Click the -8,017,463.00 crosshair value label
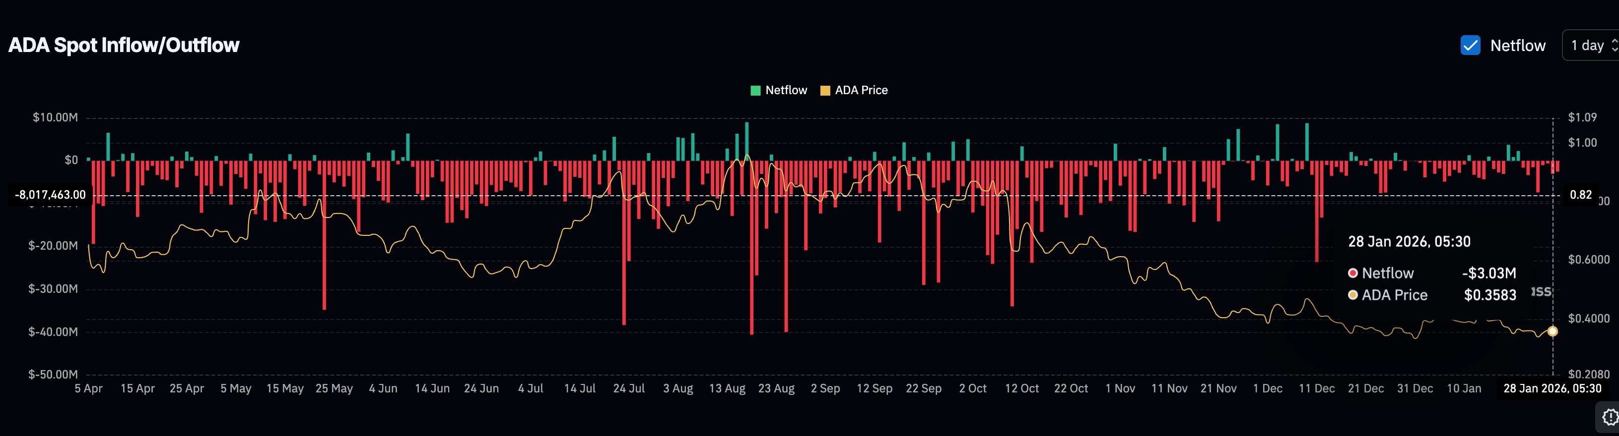This screenshot has width=1619, height=436. 50,195
